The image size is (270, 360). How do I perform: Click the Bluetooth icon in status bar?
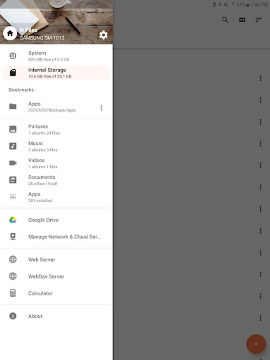220,4
